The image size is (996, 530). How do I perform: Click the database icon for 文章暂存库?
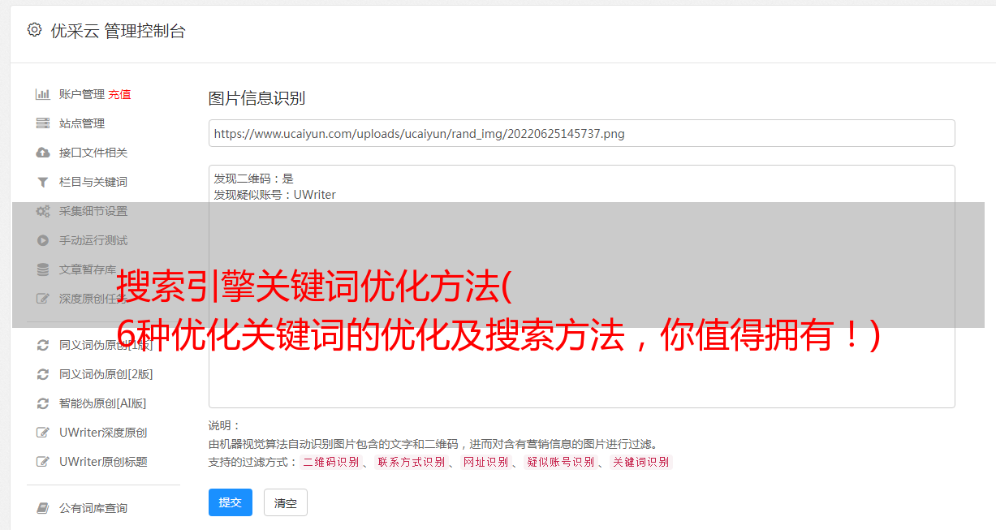point(43,269)
